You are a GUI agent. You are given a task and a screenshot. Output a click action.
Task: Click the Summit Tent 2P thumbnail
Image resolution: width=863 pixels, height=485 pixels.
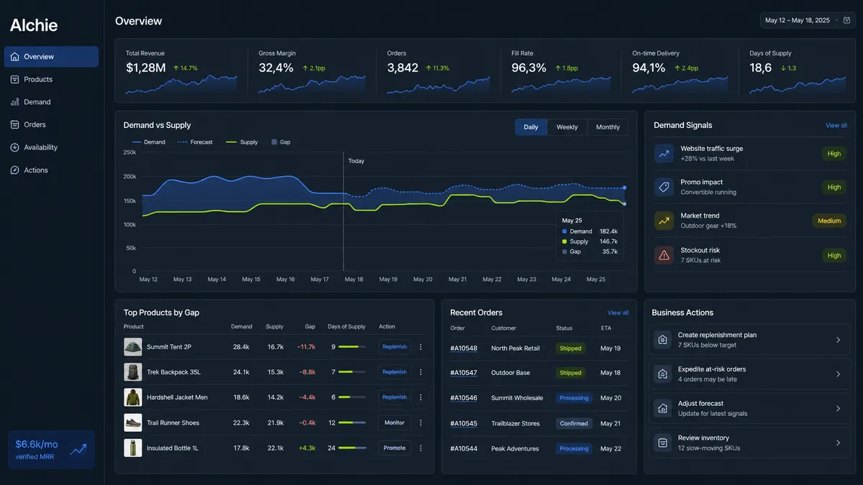(133, 347)
